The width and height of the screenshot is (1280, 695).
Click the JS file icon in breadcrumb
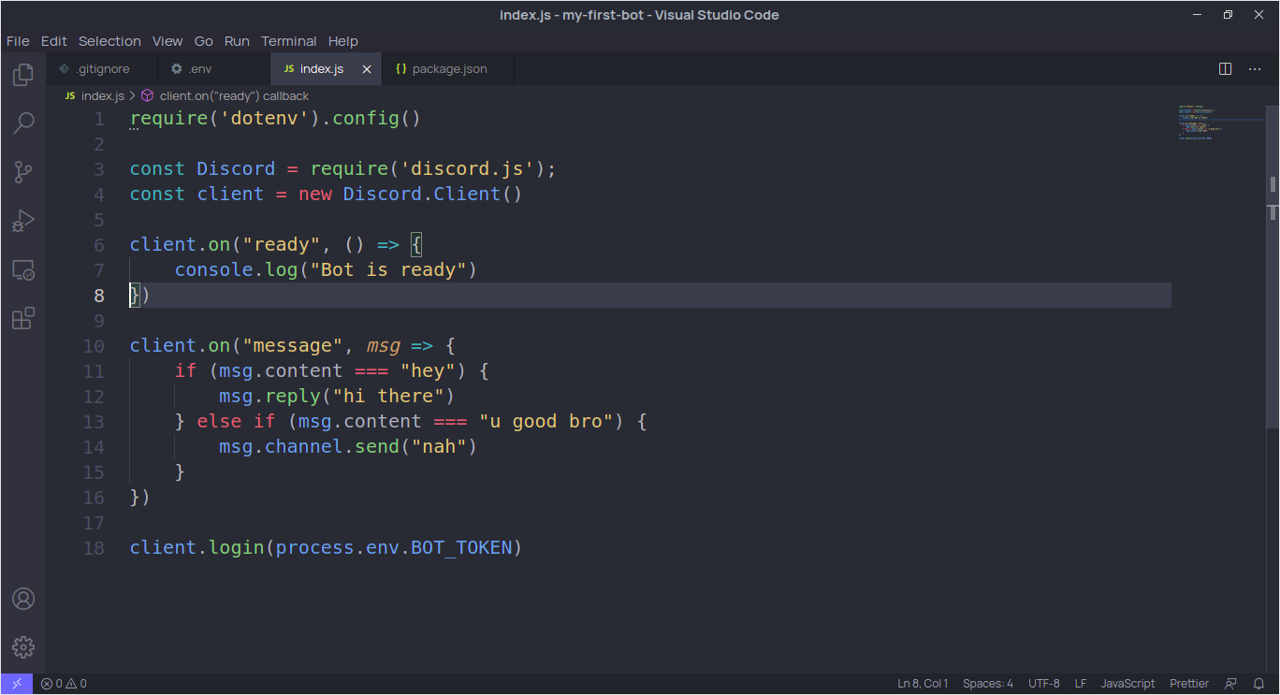pyautogui.click(x=70, y=96)
